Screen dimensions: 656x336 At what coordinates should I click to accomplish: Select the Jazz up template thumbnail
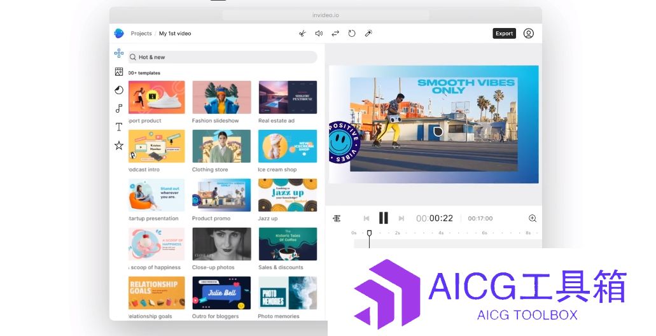288,195
